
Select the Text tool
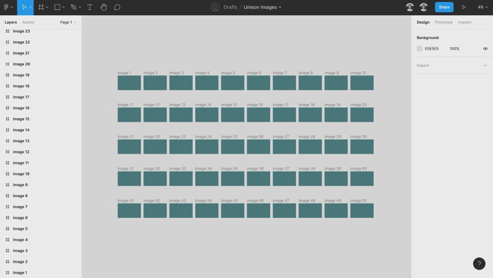click(90, 7)
